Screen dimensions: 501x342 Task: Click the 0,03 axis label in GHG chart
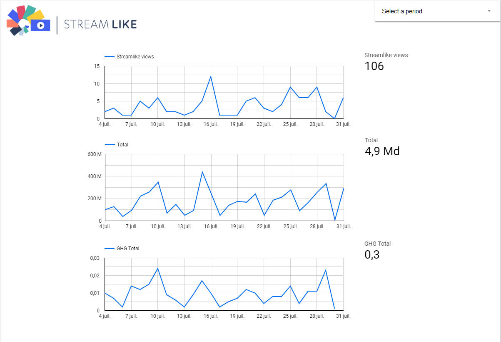[95, 258]
